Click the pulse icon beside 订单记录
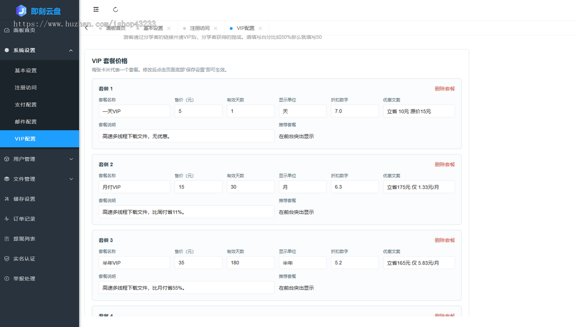Viewport: 576px width, 327px height. click(7, 219)
